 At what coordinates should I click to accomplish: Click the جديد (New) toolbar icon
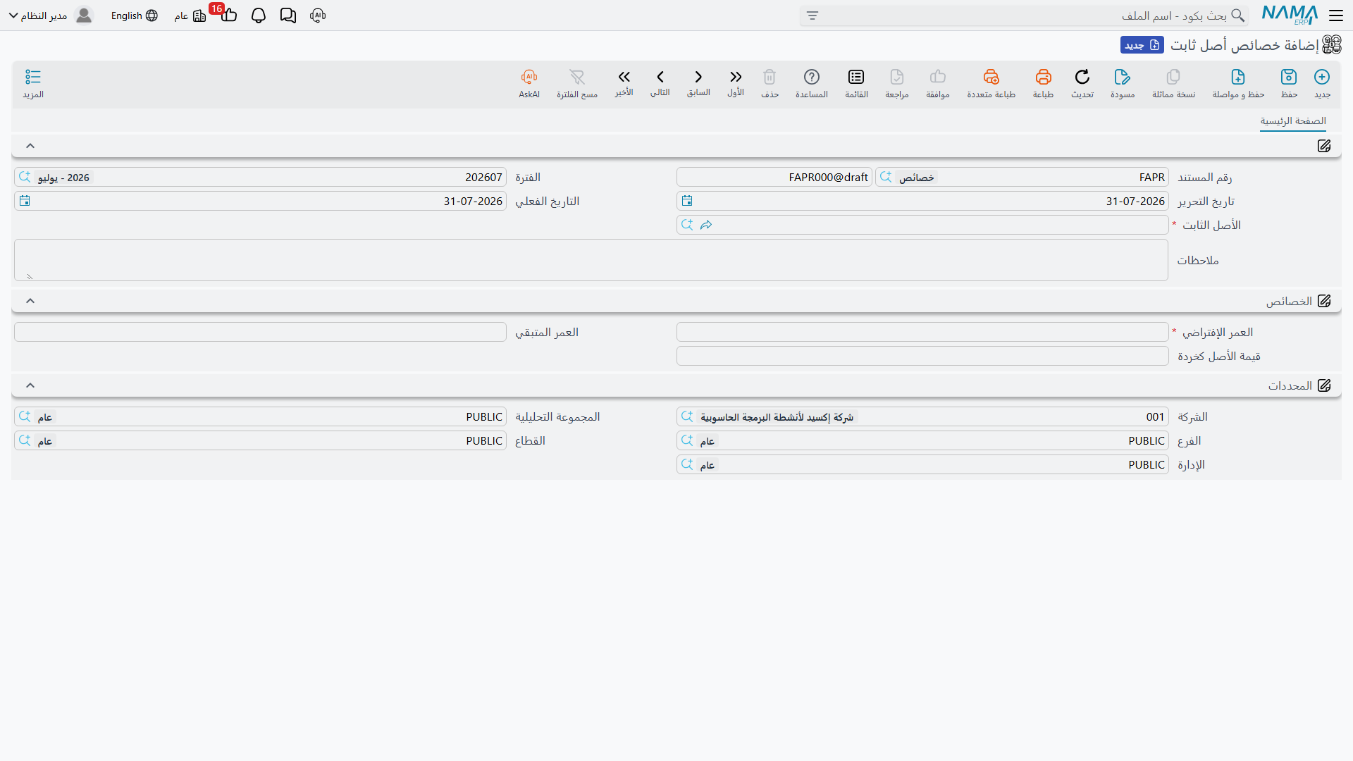[x=1322, y=77]
